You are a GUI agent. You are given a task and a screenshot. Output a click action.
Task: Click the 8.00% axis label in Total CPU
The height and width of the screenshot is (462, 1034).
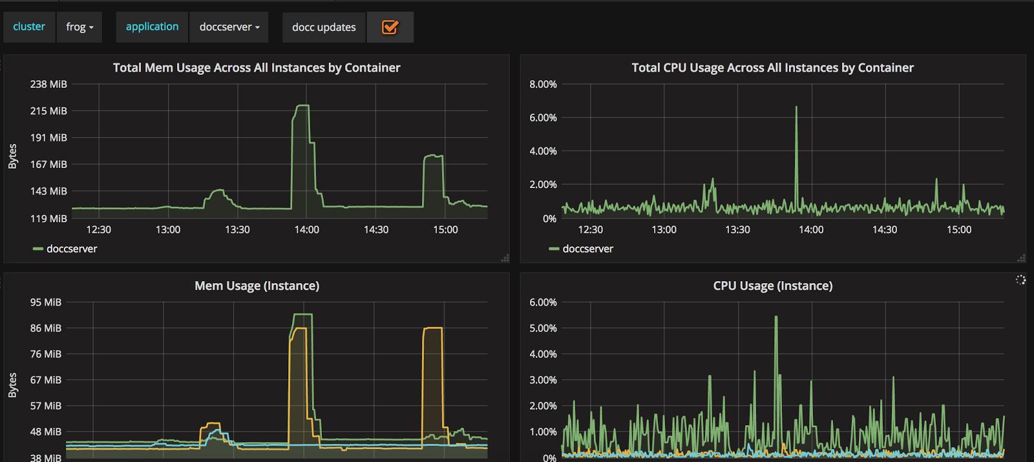[543, 84]
